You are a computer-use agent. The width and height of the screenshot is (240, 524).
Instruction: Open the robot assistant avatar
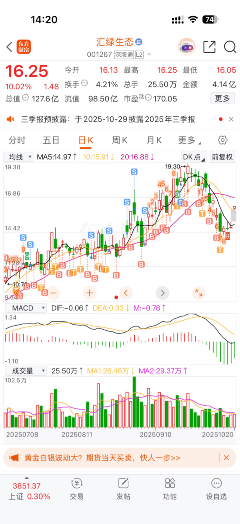[x=187, y=47]
